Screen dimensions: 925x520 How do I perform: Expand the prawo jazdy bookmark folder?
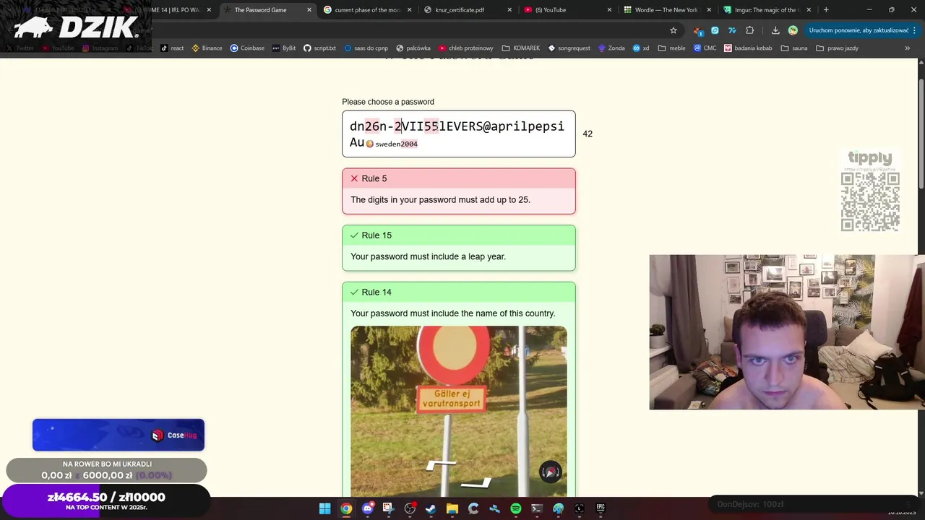pos(837,48)
